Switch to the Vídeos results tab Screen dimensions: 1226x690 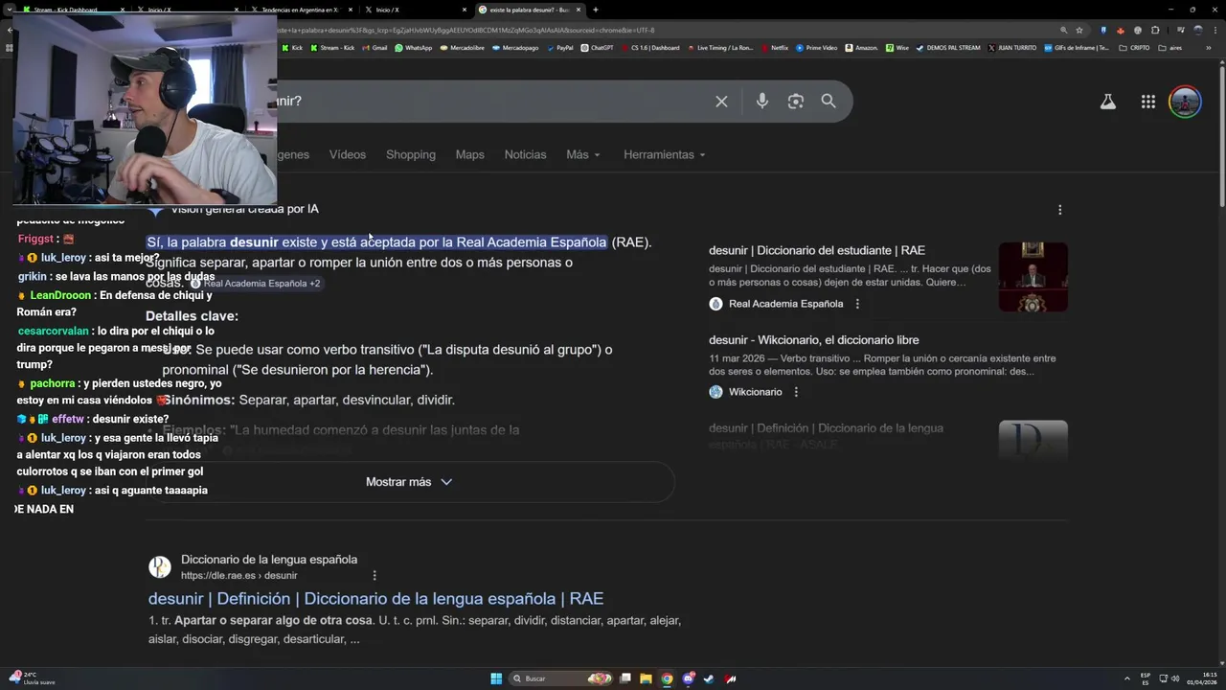tap(348, 154)
